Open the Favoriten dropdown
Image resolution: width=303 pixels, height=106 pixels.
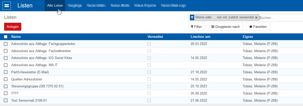tap(258, 27)
